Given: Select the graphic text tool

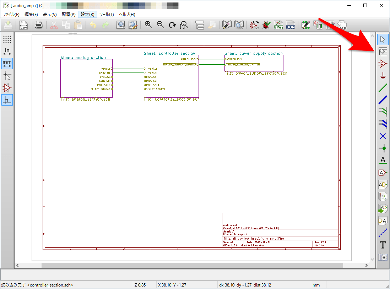Looking at the screenshot, I should 383,245.
